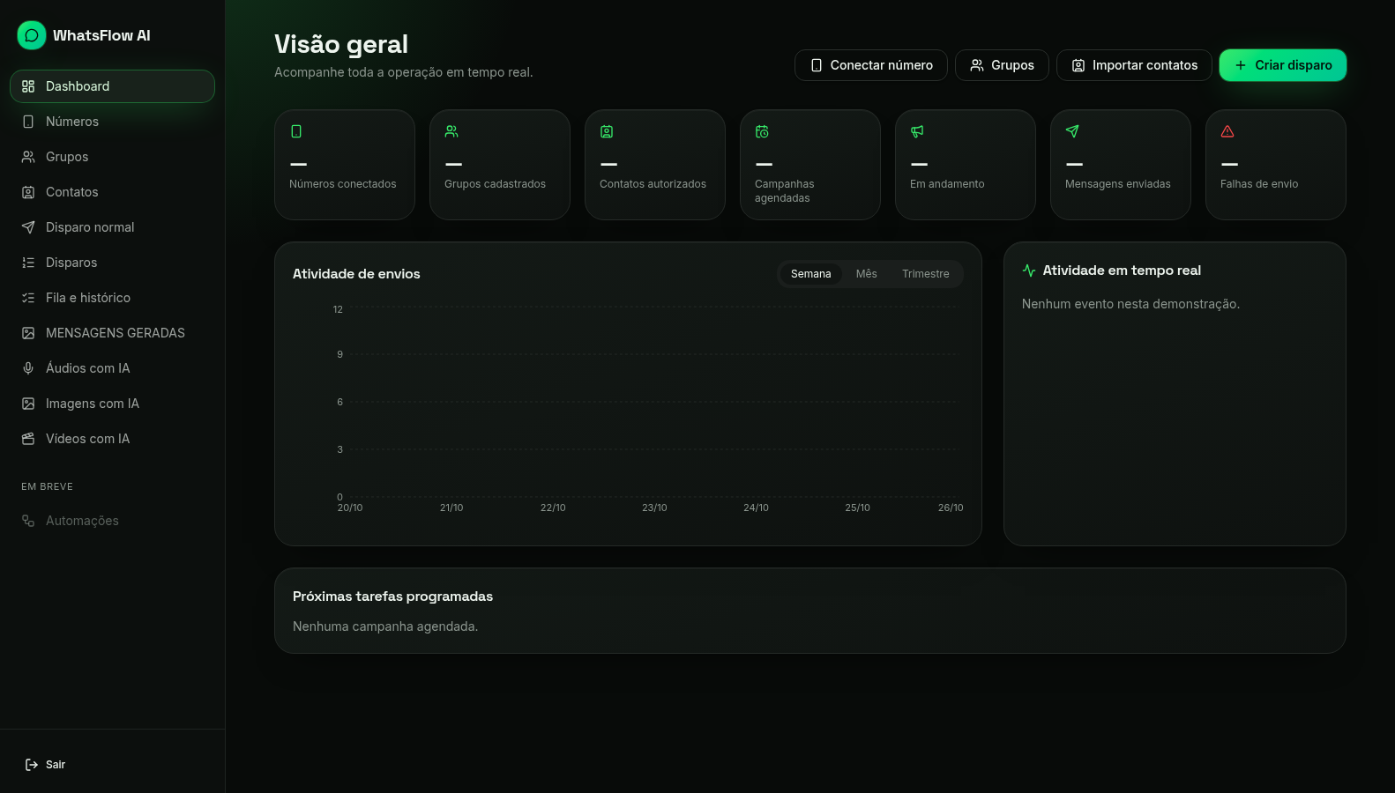Image resolution: width=1395 pixels, height=793 pixels.
Task: Click the Disparos list icon in sidebar
Action: 28,263
